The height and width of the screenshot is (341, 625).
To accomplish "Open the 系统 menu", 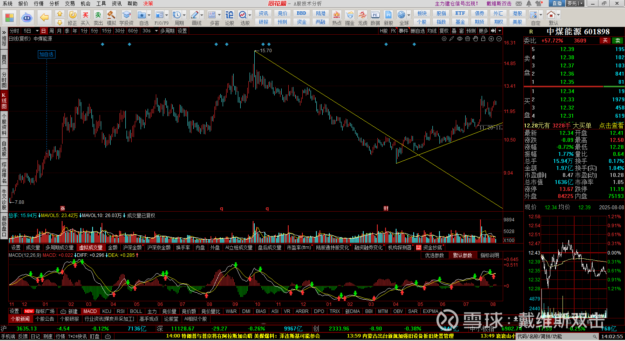I will [x=7, y=4].
